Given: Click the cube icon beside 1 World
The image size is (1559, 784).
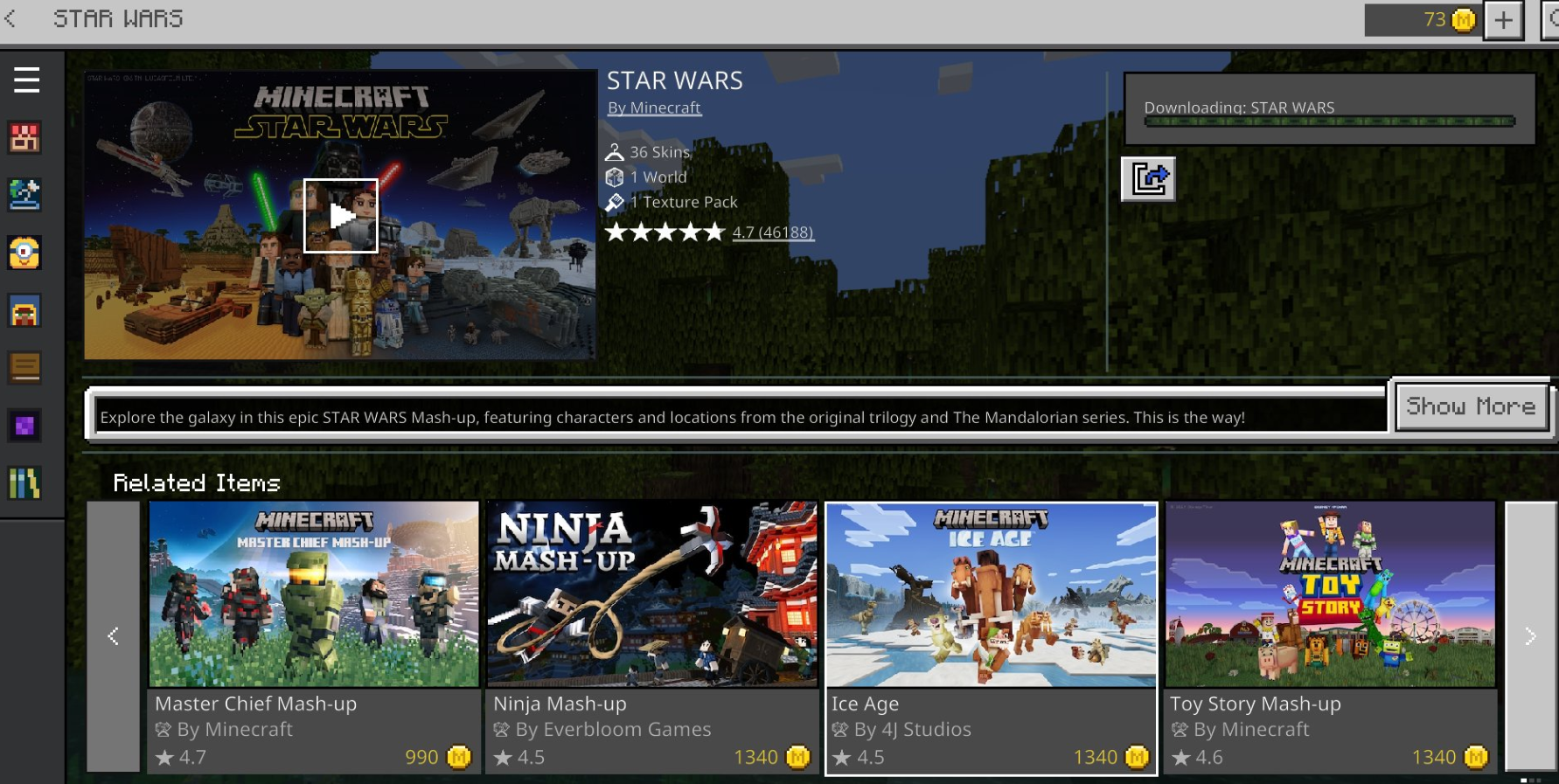Looking at the screenshot, I should pyautogui.click(x=615, y=177).
